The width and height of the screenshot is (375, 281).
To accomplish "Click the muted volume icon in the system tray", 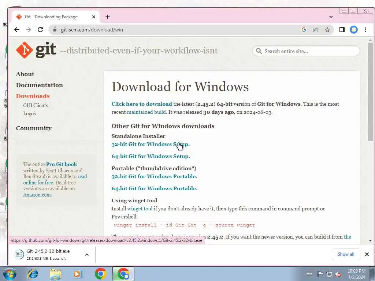I will (338, 274).
